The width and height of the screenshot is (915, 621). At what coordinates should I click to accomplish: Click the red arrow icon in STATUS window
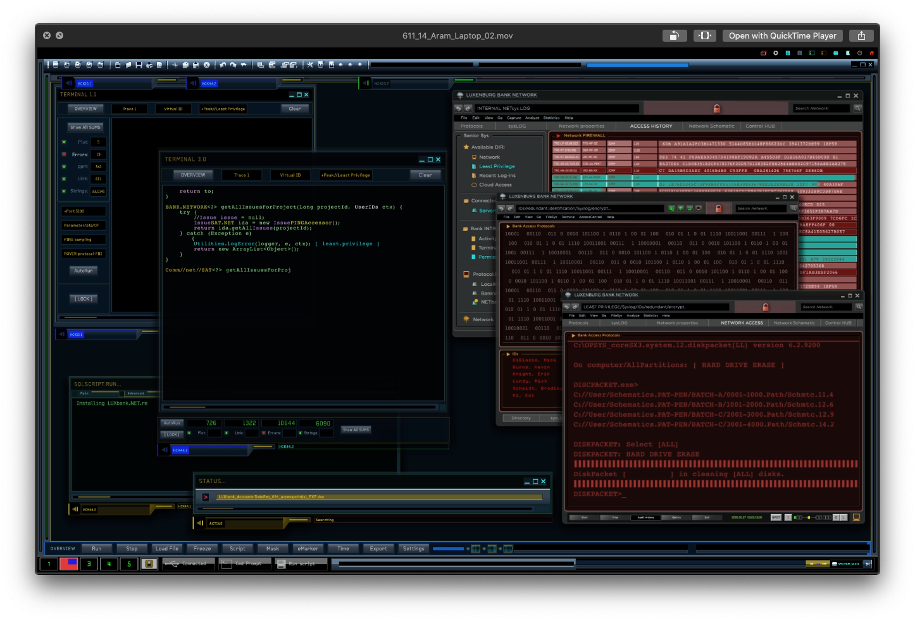(206, 497)
